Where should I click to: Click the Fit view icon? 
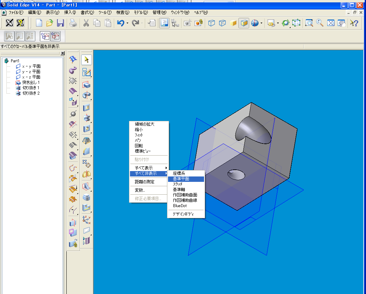(x=331, y=23)
